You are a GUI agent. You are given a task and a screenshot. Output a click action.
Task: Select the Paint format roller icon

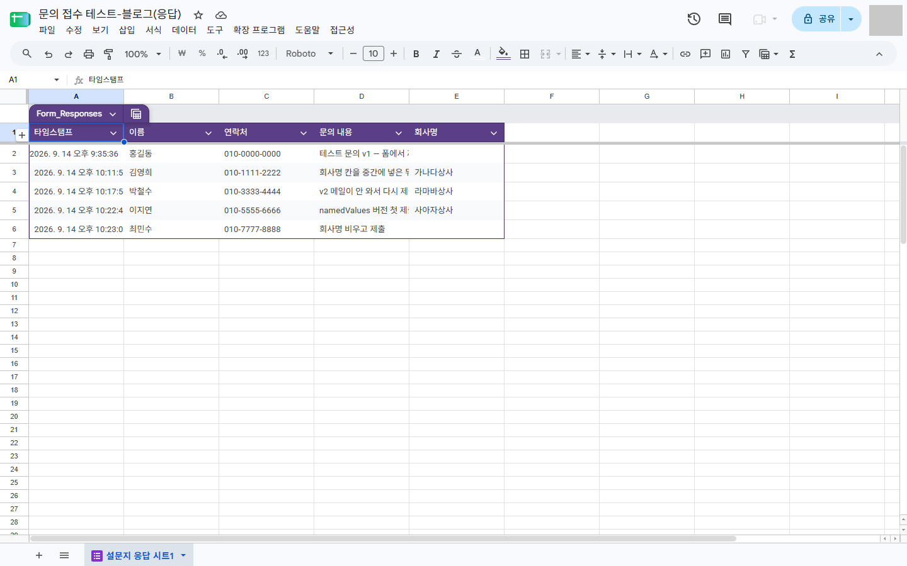pos(108,54)
